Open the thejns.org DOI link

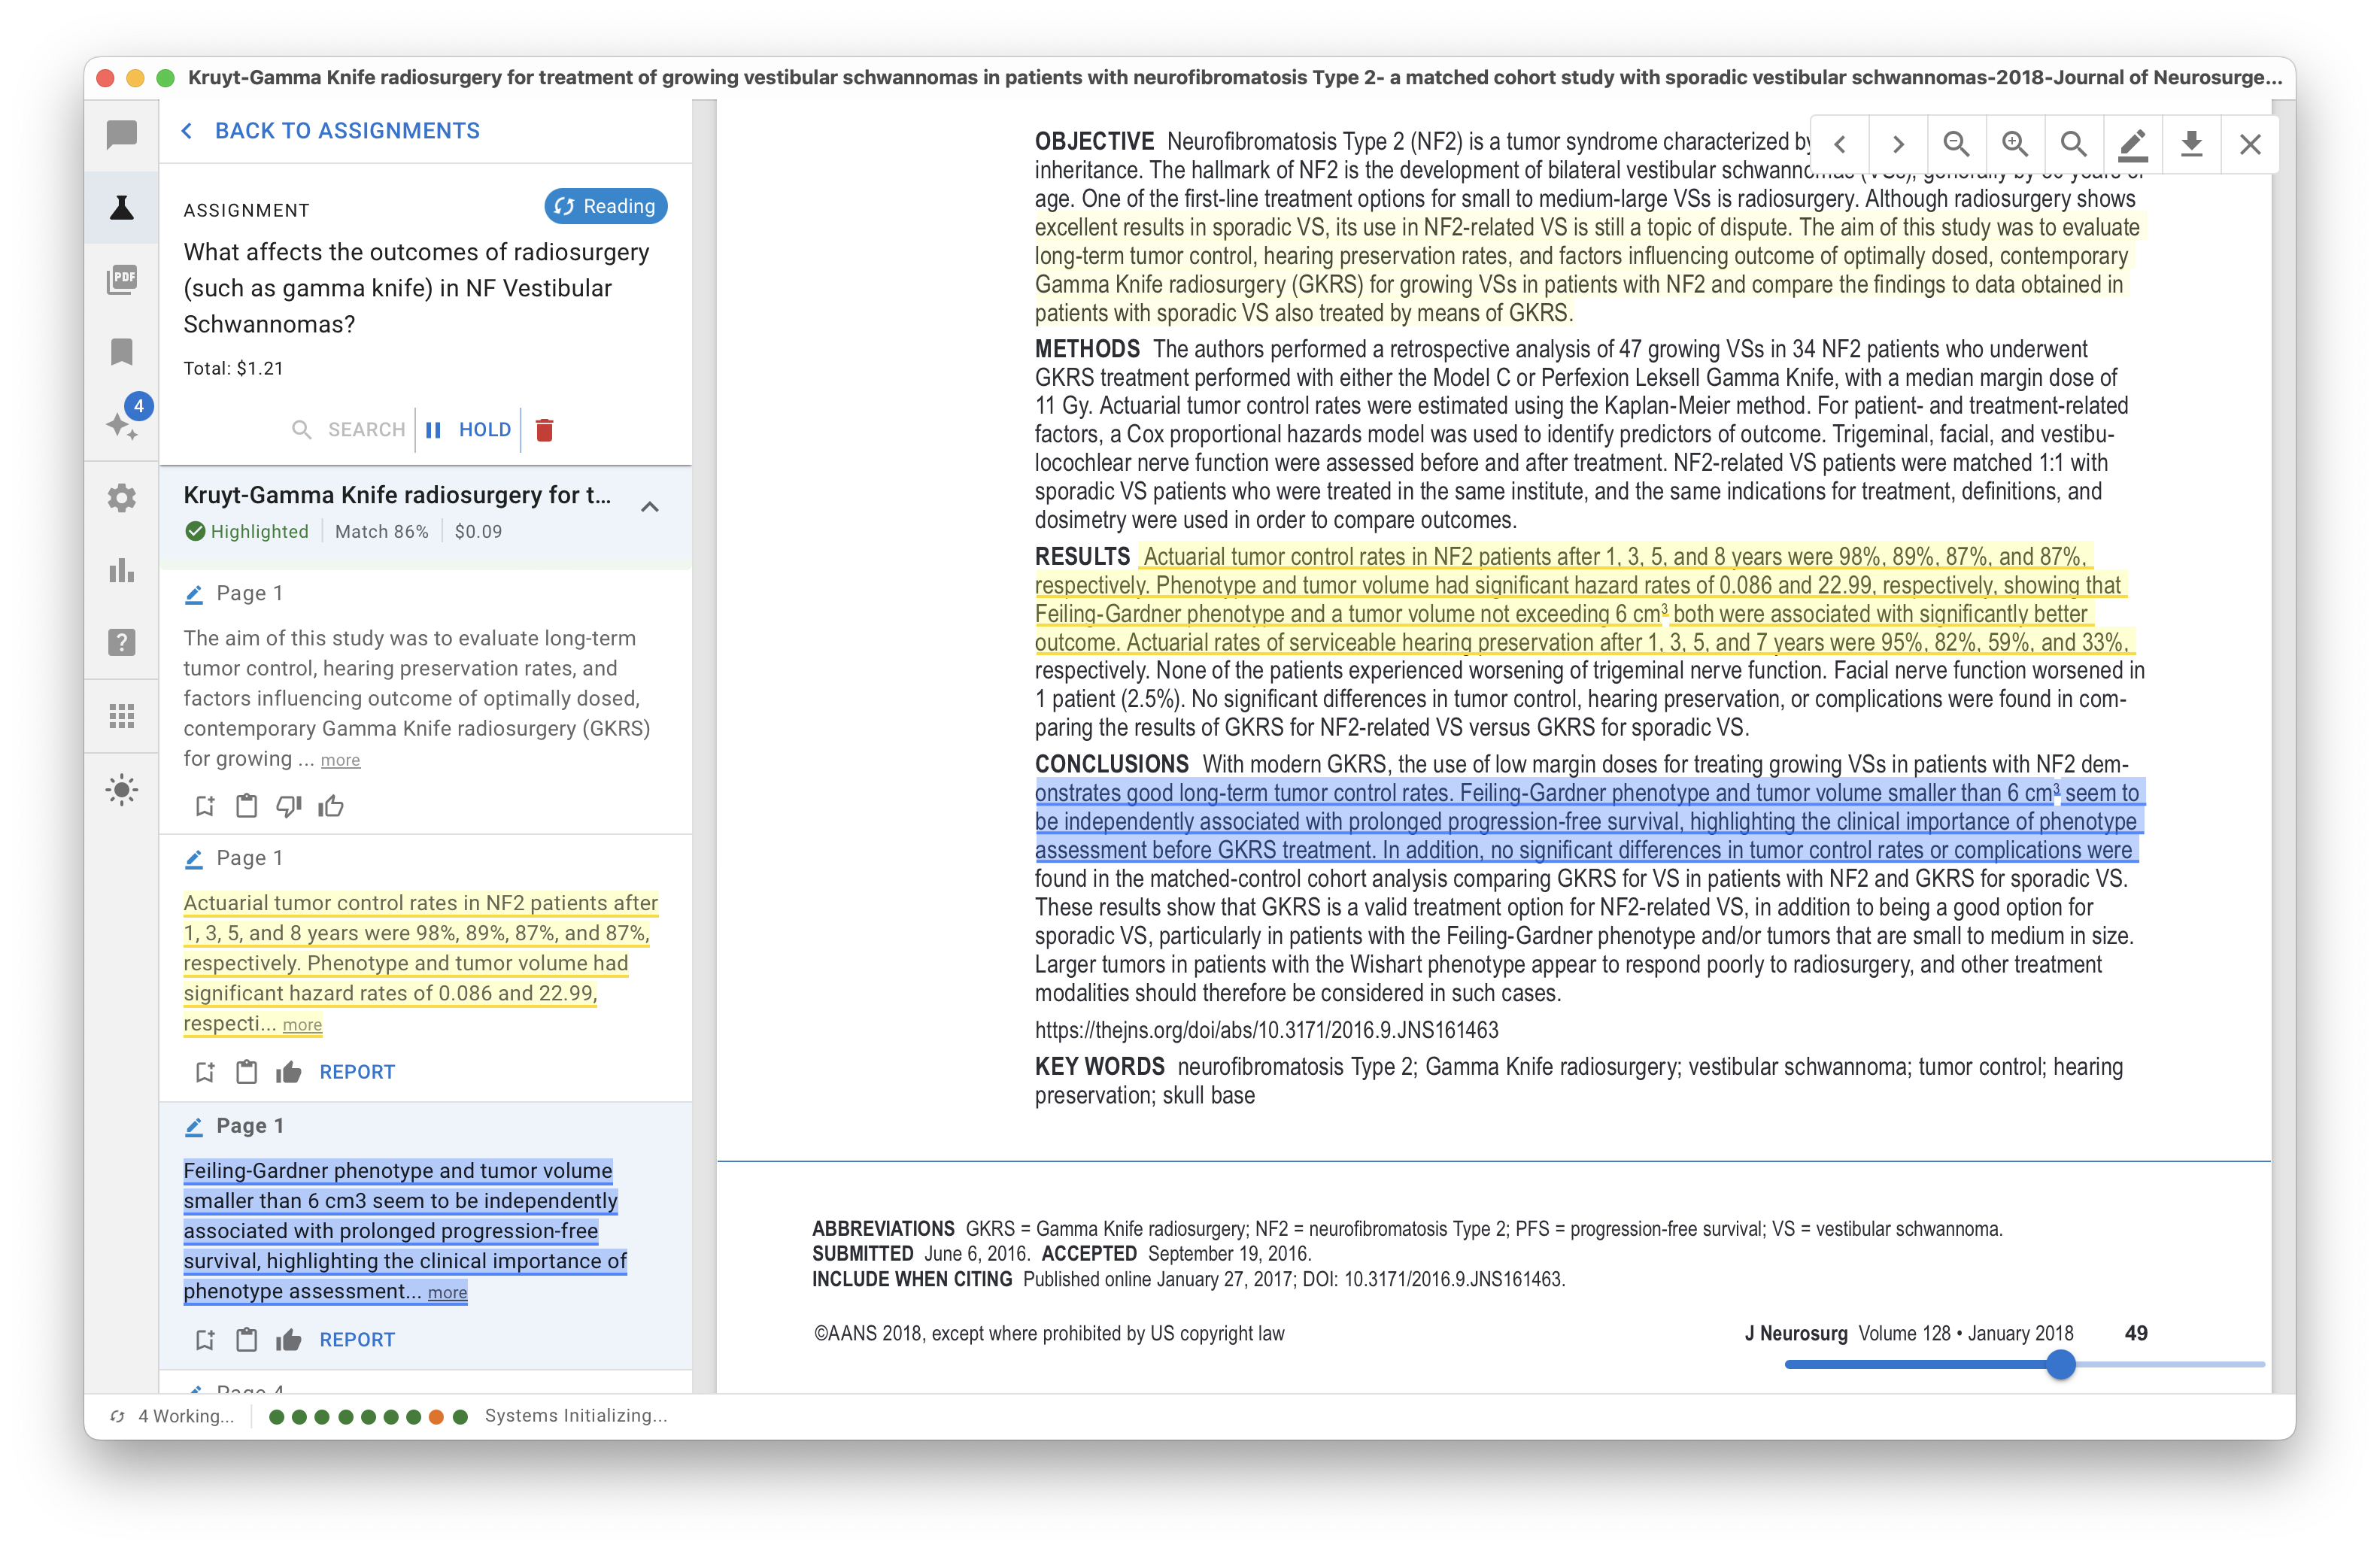tap(1266, 1030)
